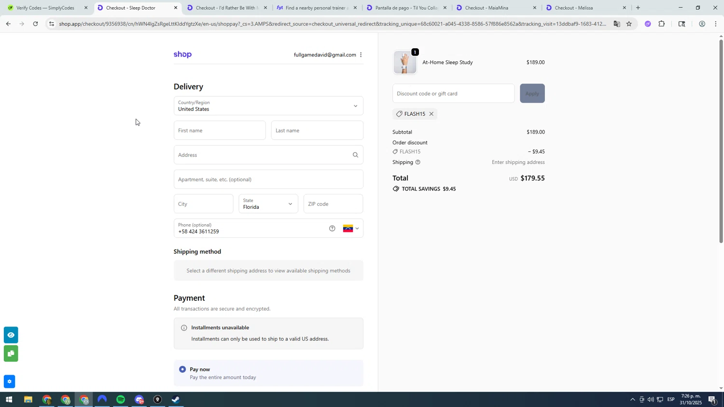Switch to Pantalla de pago tab
The width and height of the screenshot is (724, 407).
click(405, 8)
